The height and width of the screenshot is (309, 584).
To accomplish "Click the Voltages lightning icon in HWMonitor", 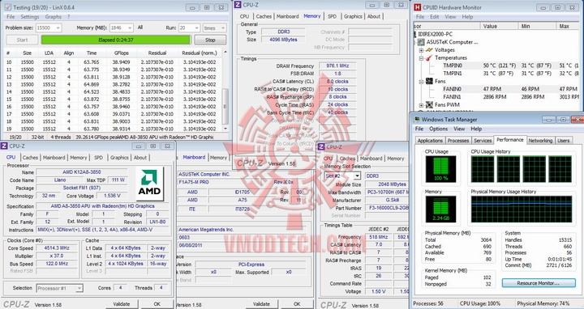I will pos(429,50).
